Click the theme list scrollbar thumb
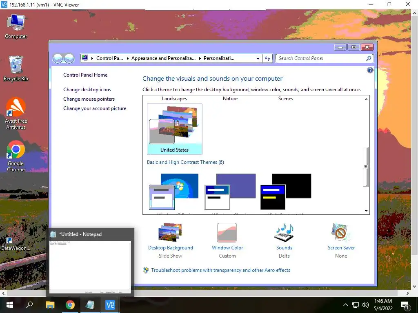 [x=366, y=167]
